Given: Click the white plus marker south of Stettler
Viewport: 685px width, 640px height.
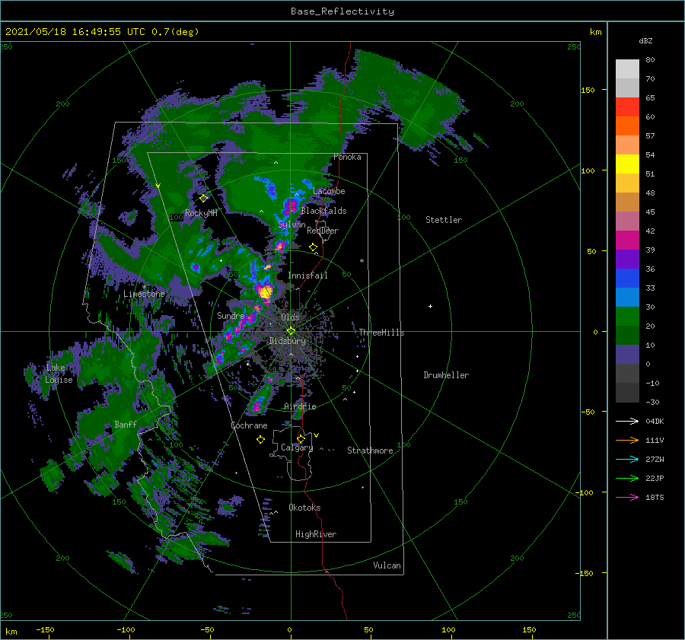Looking at the screenshot, I should pos(430,306).
